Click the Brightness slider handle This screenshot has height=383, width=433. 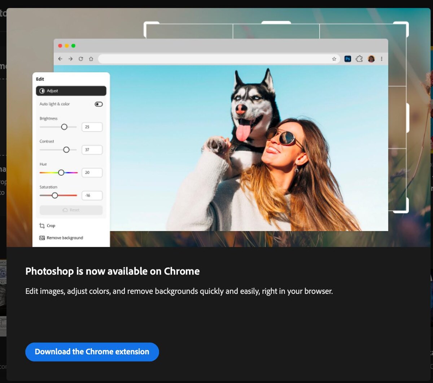click(x=64, y=127)
